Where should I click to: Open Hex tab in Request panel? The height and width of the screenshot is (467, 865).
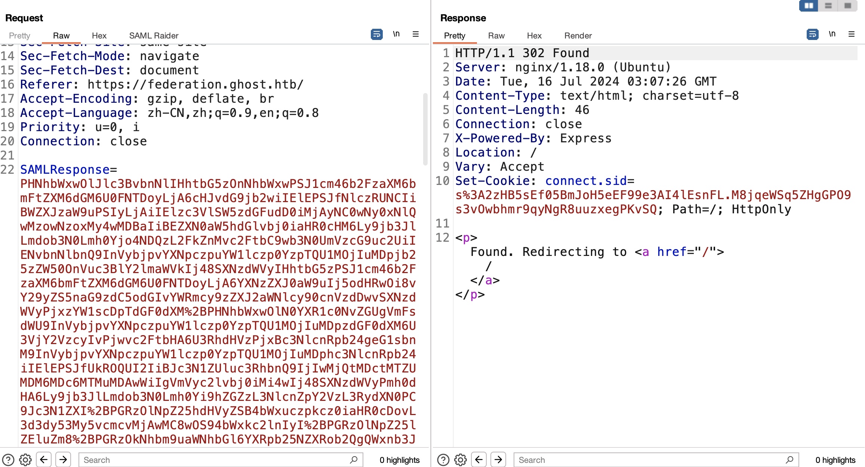point(99,35)
